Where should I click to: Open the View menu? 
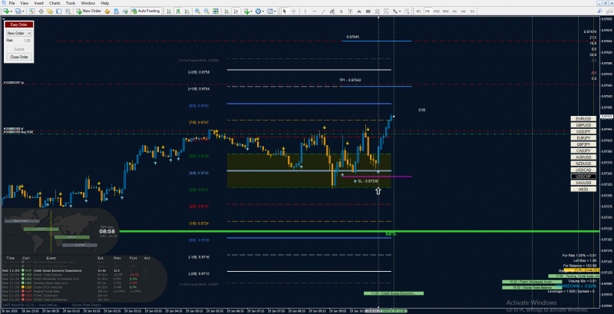pyautogui.click(x=25, y=3)
